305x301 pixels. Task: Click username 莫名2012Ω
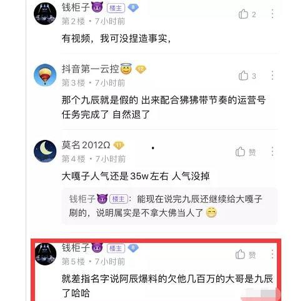tap(86, 145)
